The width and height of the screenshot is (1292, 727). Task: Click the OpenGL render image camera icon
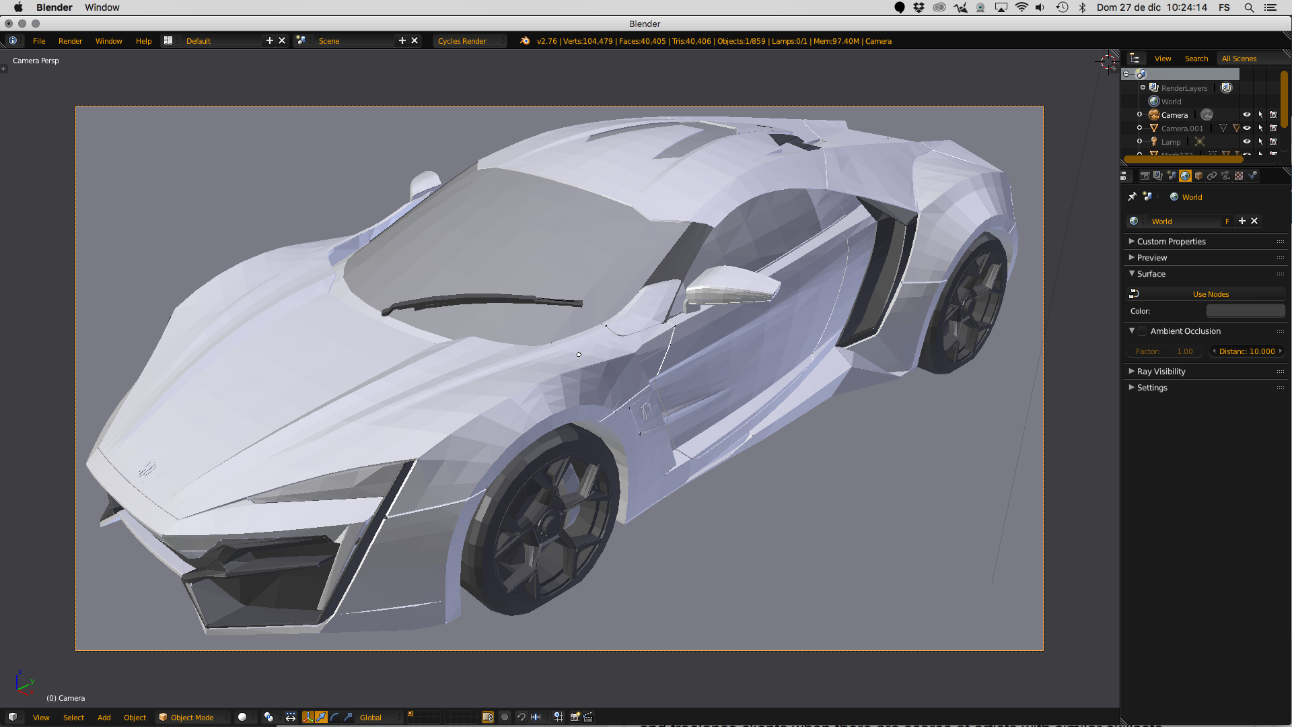coord(575,717)
